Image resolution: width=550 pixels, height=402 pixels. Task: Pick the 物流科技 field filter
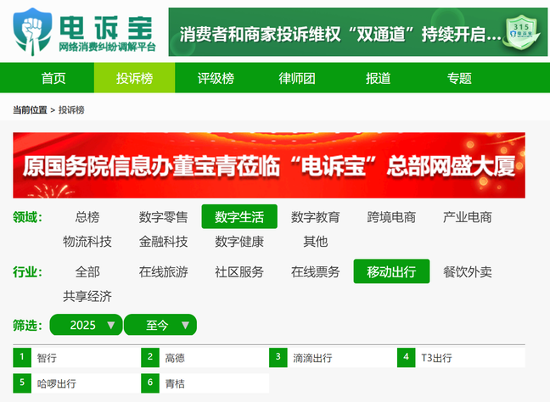coord(87,242)
